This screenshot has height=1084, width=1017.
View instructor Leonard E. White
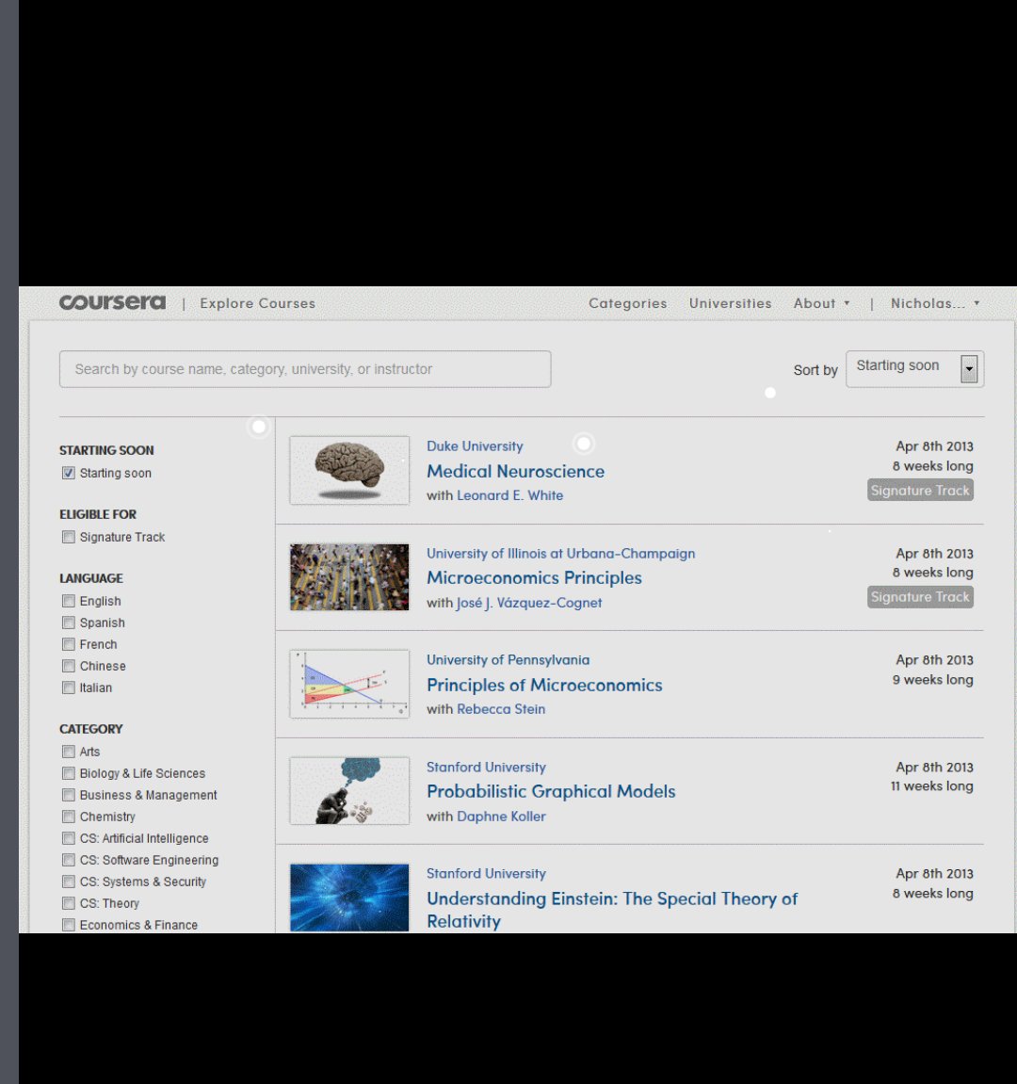(x=509, y=495)
